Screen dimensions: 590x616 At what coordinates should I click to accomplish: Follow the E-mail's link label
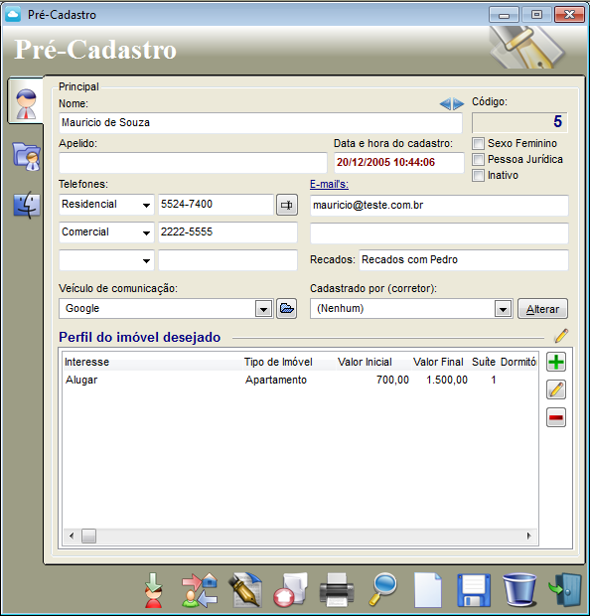(x=329, y=184)
